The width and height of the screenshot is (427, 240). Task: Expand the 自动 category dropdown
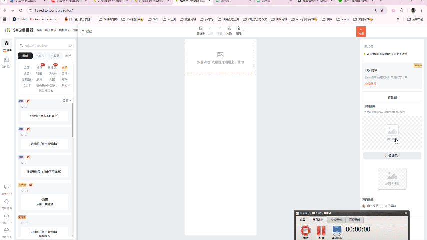tap(65, 73)
